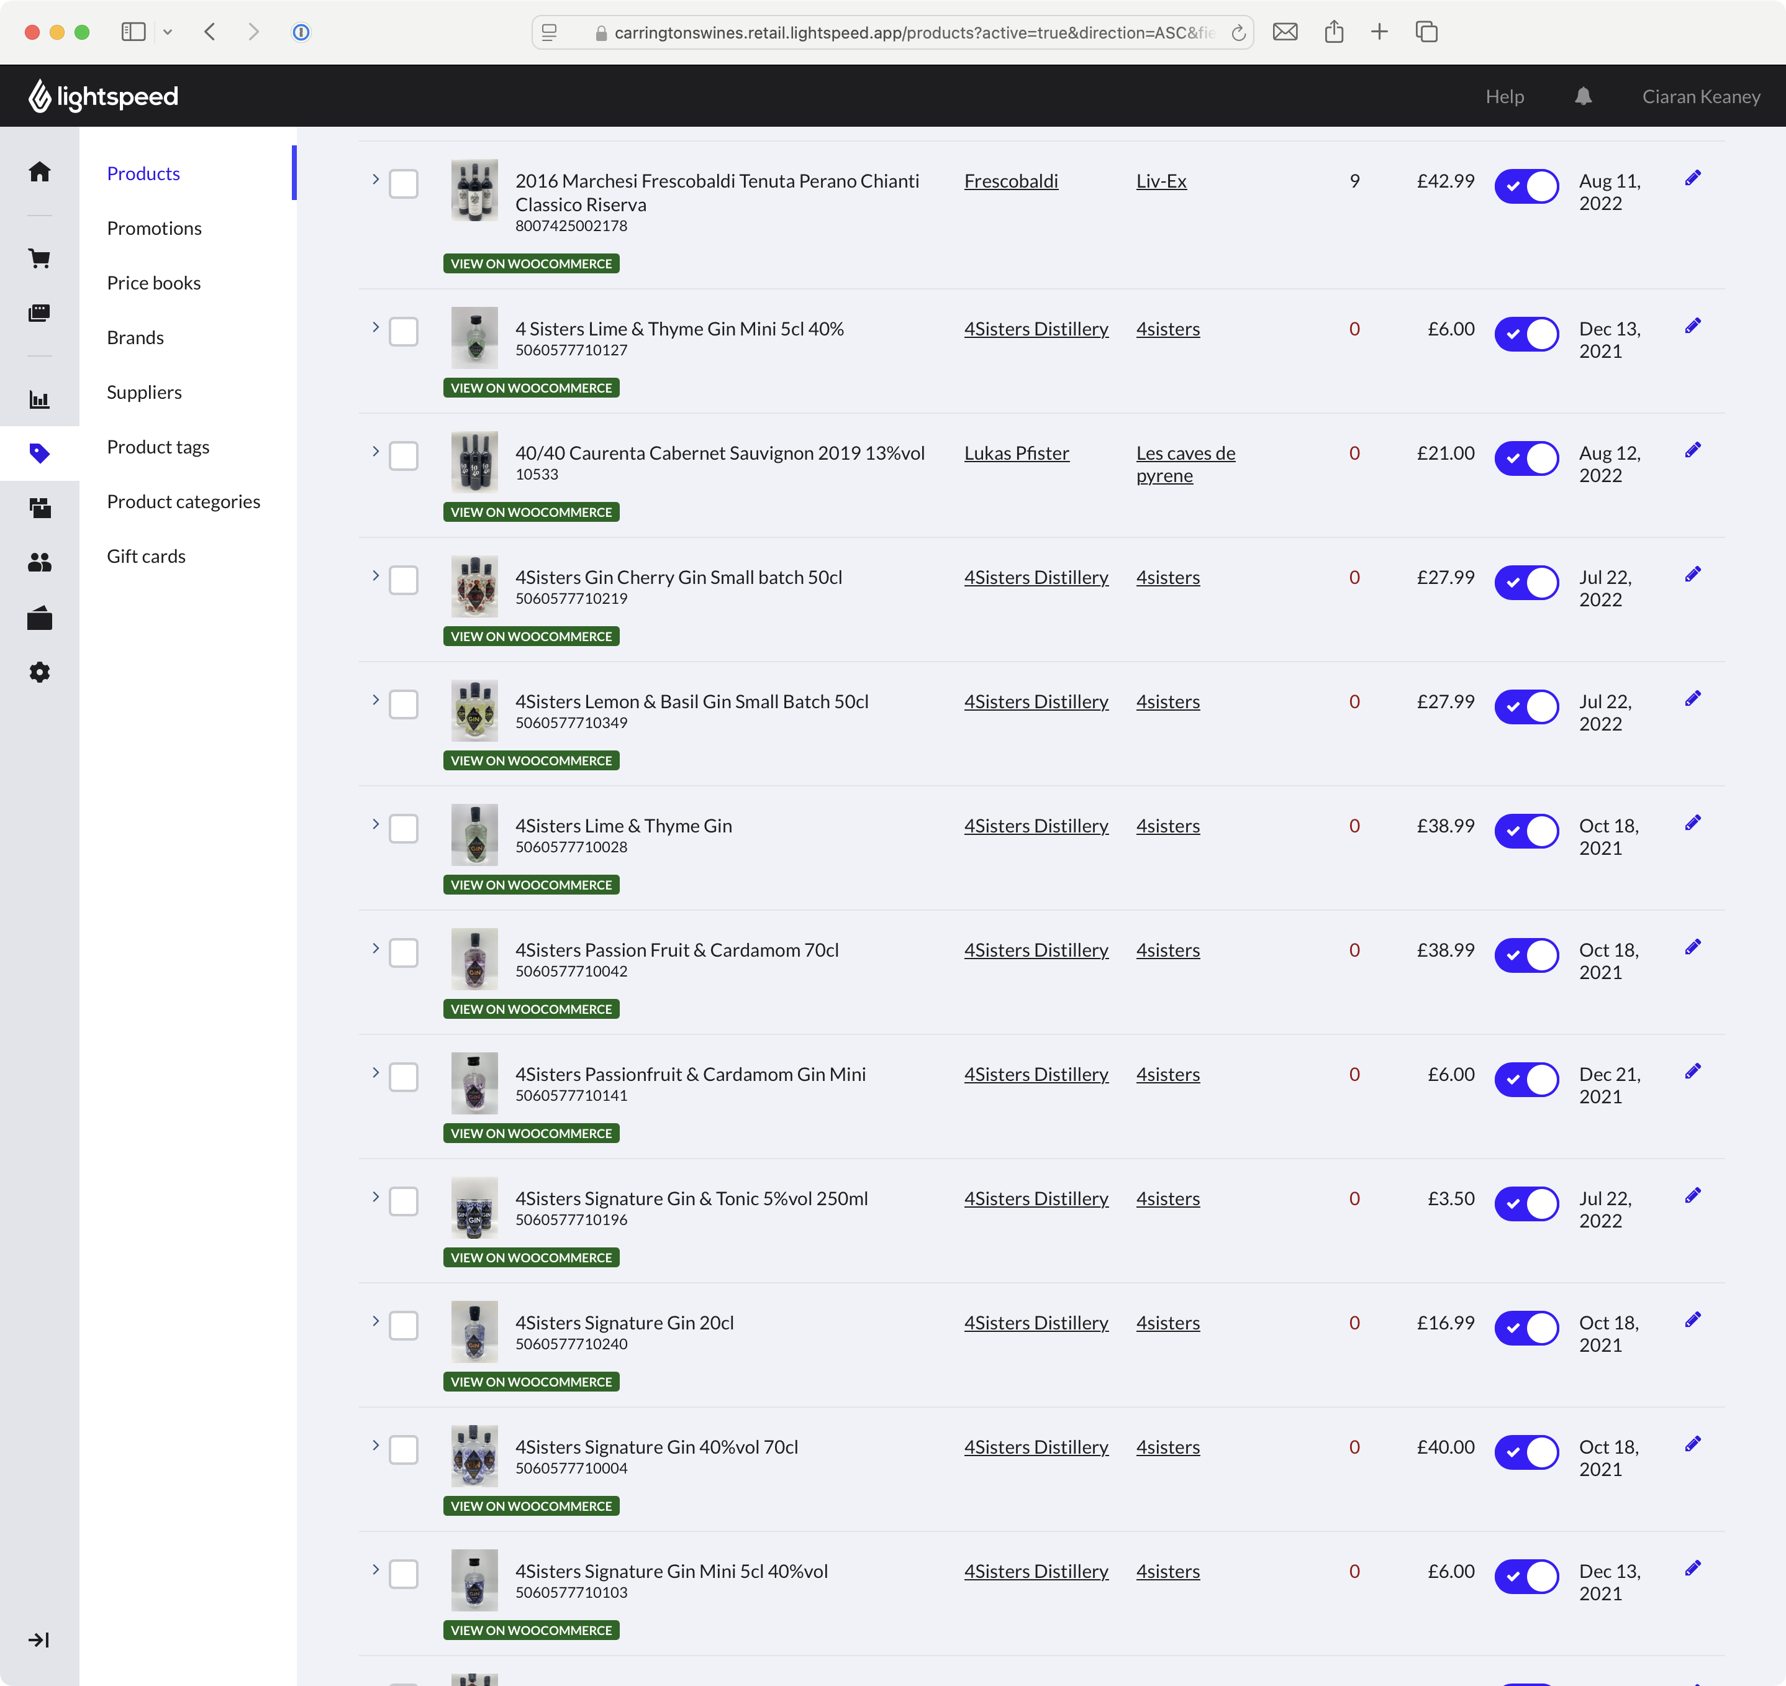Edit 4 Sisters Lime & Thyme Gin Mini

coord(1693,326)
